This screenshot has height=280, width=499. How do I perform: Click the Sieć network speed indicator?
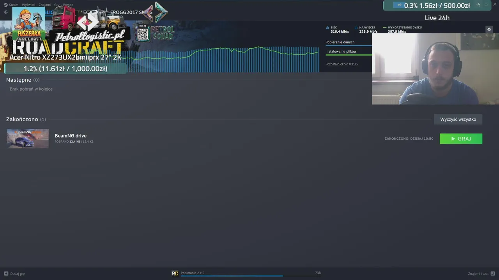tap(337, 30)
